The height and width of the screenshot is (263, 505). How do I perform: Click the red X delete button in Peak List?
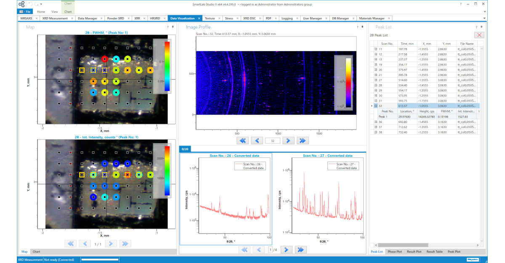(x=479, y=35)
